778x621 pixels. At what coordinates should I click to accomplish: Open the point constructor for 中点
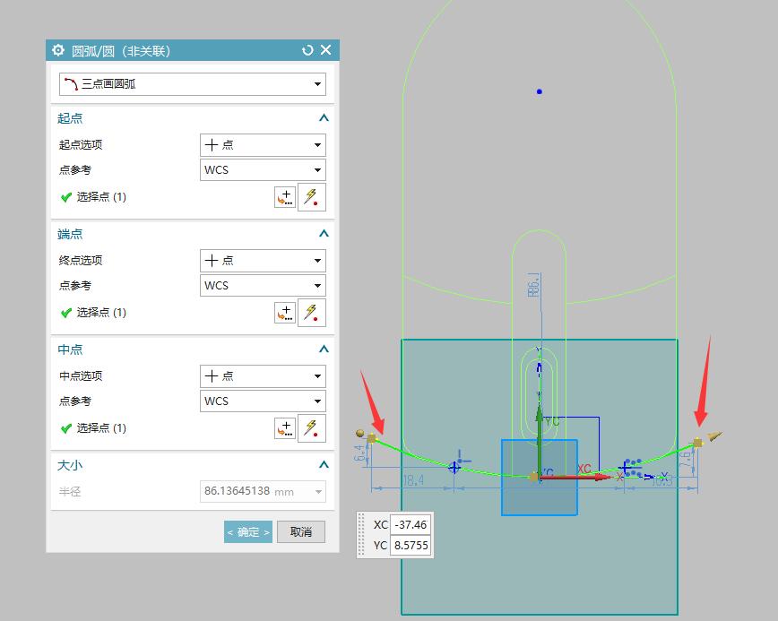click(x=285, y=427)
